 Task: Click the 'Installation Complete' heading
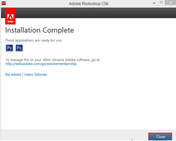pos(40,30)
